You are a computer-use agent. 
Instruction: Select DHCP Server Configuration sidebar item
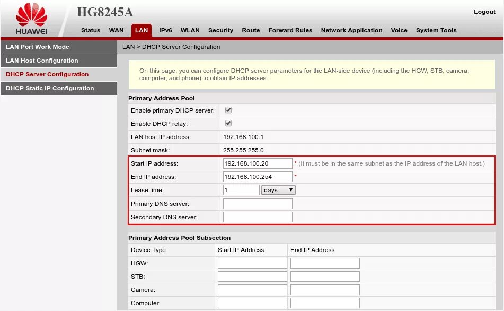(x=59, y=74)
